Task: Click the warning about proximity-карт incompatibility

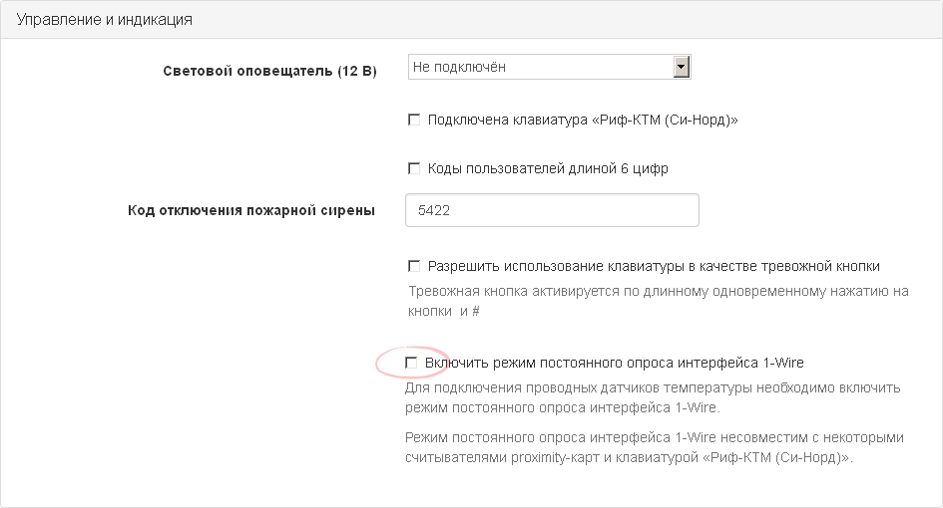Action: point(655,447)
